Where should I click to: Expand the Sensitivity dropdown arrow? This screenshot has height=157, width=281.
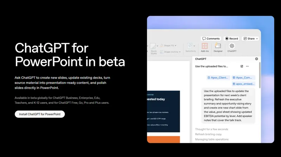click(x=194, y=46)
